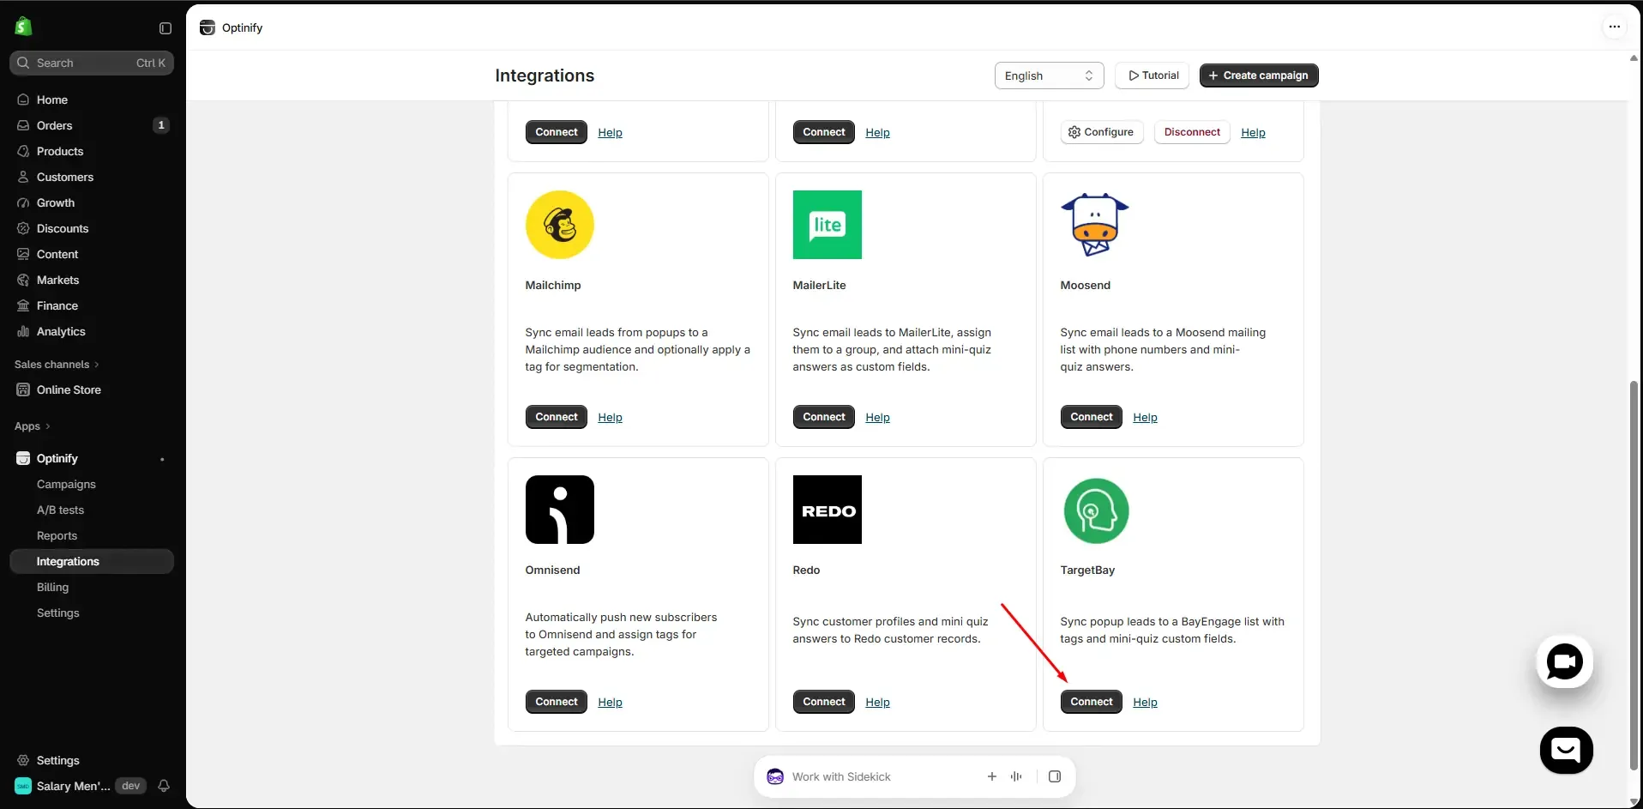The height and width of the screenshot is (809, 1643).
Task: Connect the Omnisend integration
Action: 556,702
